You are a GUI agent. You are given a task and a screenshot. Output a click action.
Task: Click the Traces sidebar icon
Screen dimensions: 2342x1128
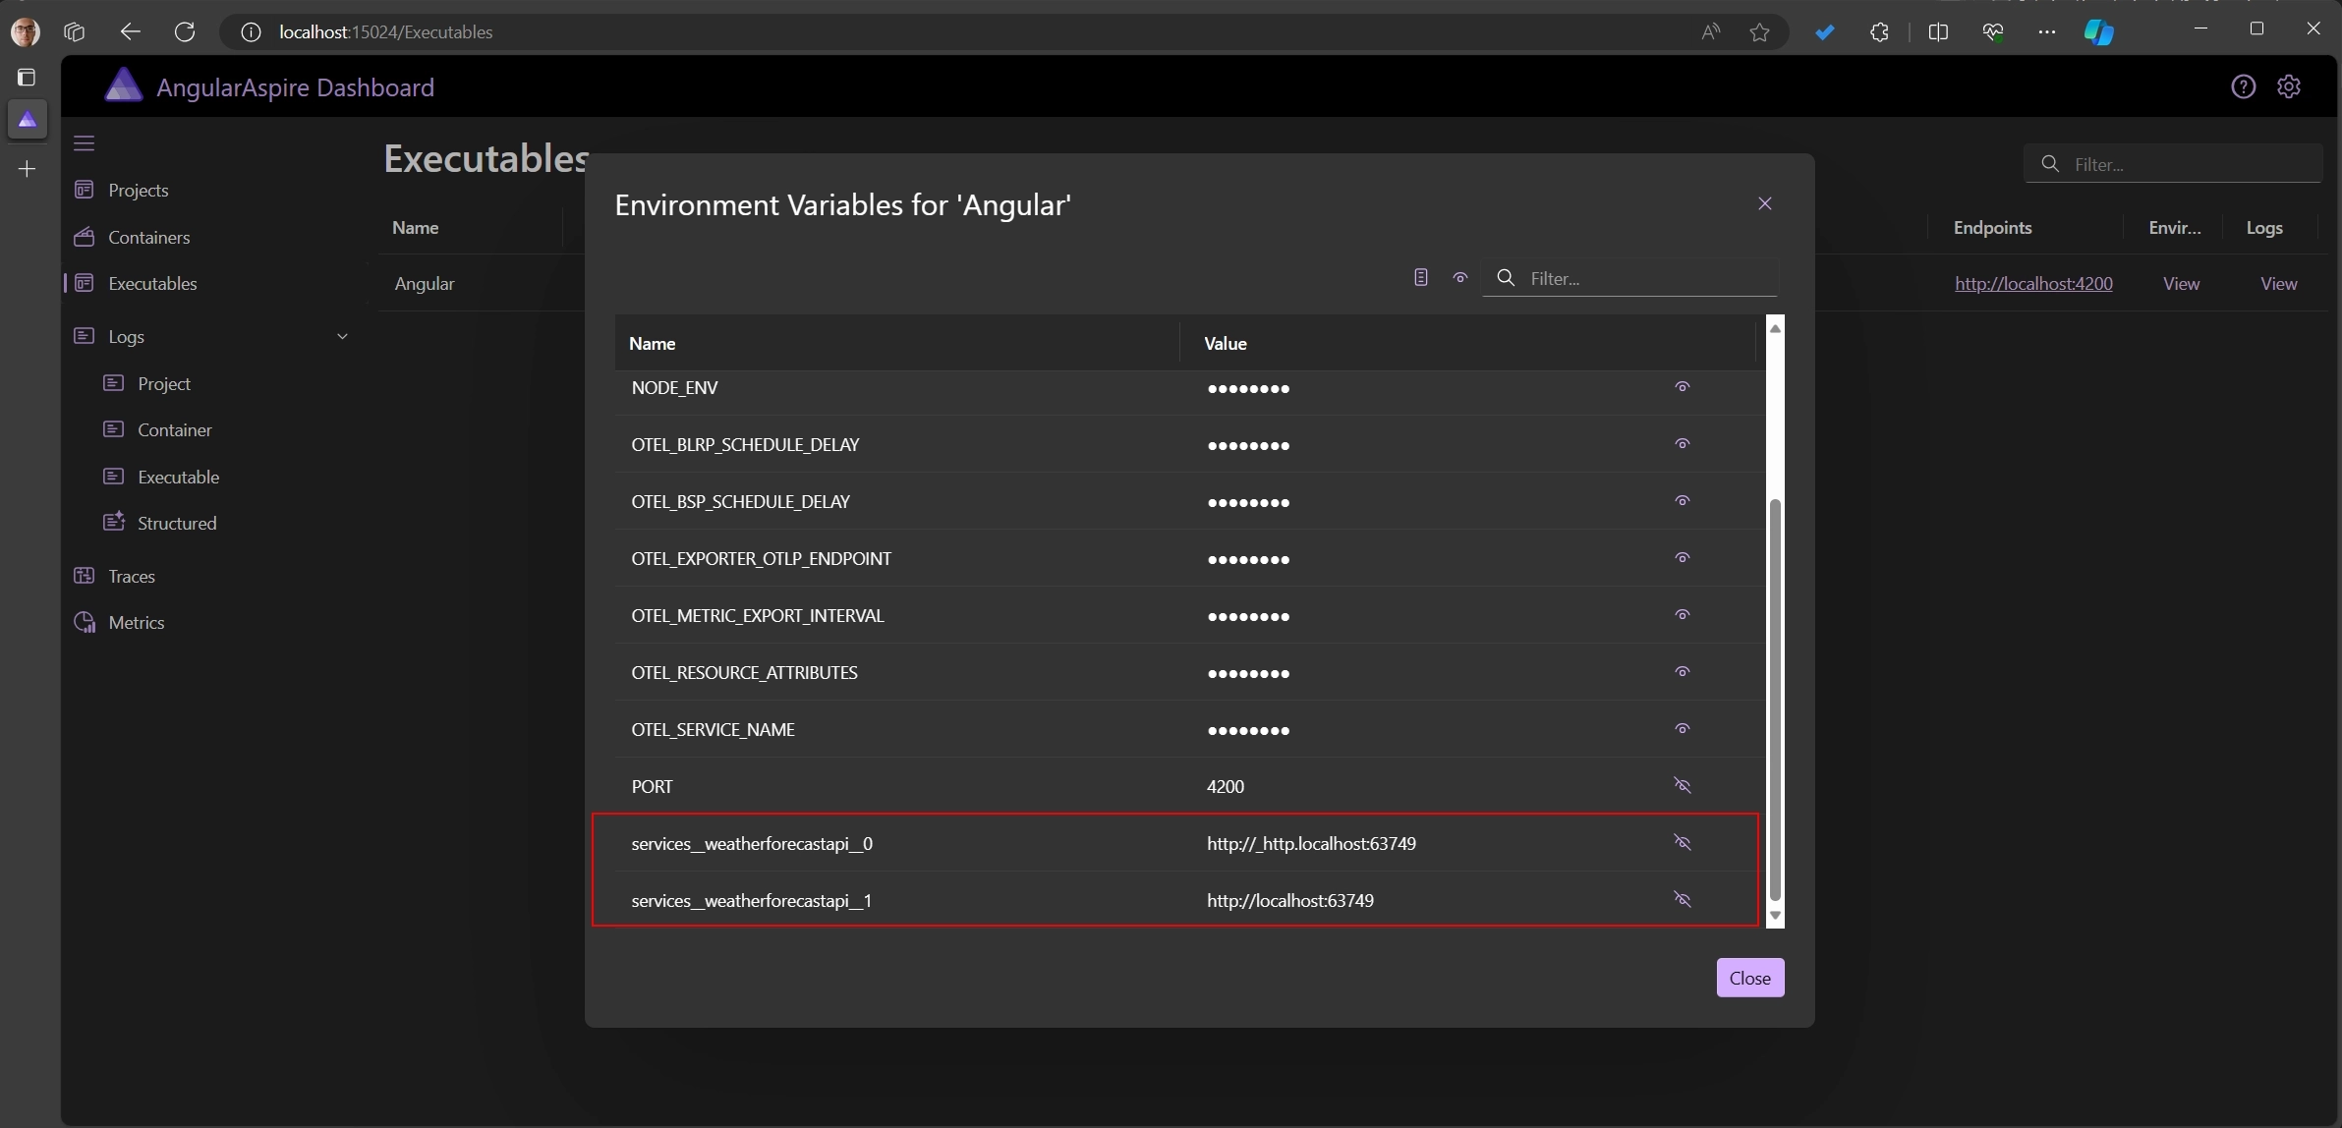(x=85, y=576)
